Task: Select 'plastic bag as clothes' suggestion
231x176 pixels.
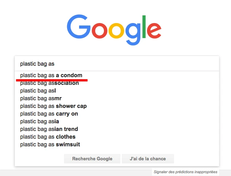Action: pyautogui.click(x=48, y=137)
